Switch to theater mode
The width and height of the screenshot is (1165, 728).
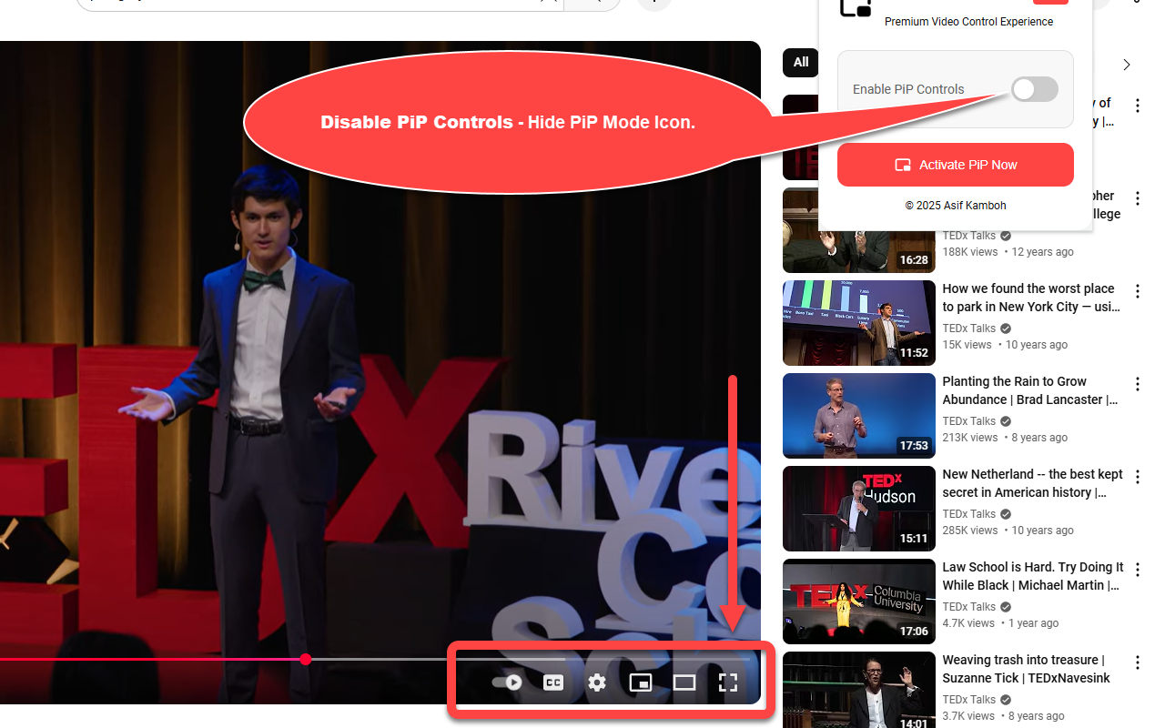tap(684, 682)
